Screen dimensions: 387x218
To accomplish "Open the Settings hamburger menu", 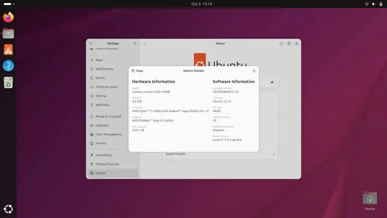I will [135, 43].
